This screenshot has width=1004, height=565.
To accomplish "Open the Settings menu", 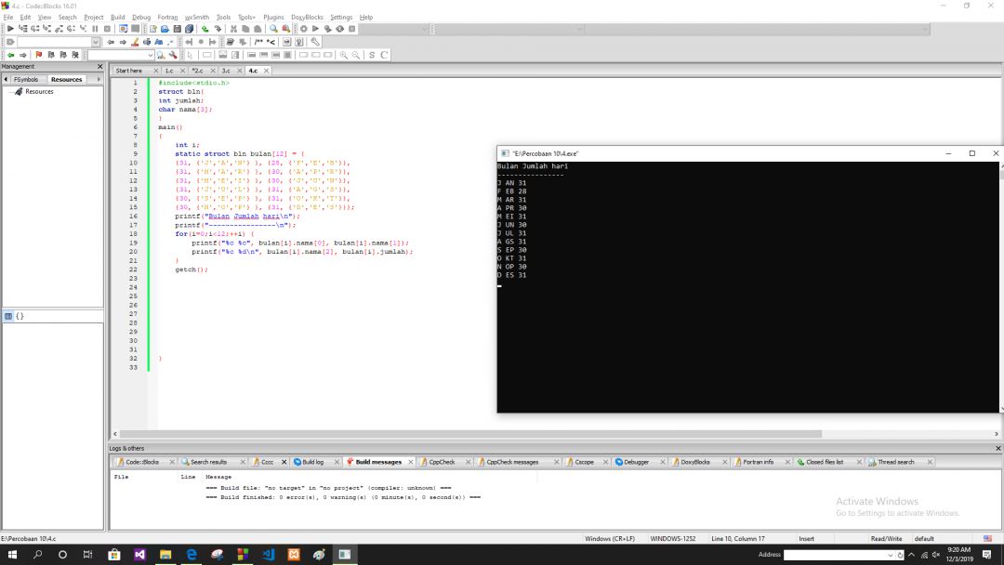I will [x=340, y=18].
